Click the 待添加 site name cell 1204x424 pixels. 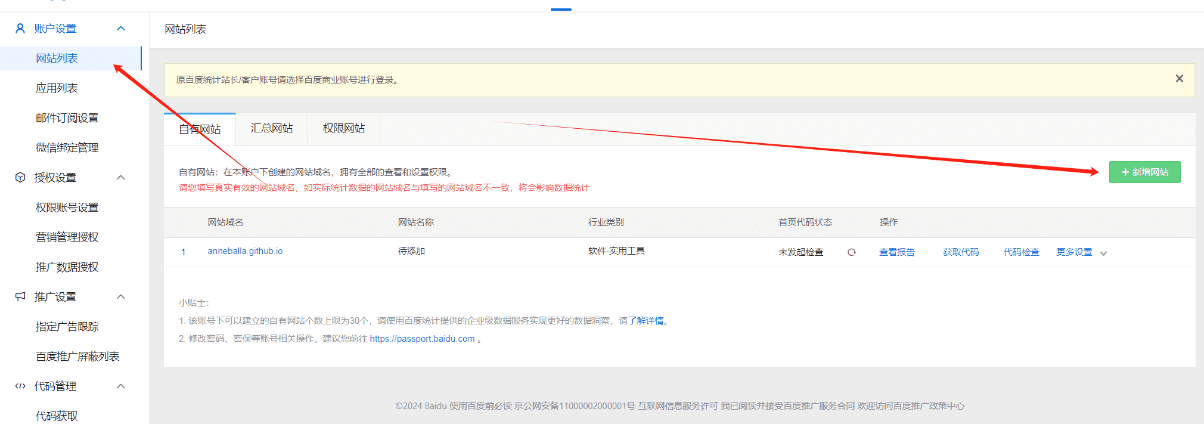click(411, 251)
